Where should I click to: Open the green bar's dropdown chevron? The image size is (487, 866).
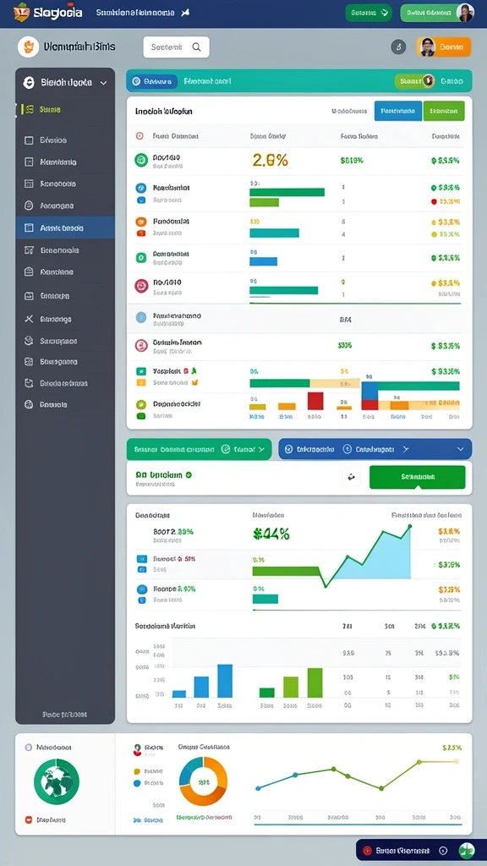[x=262, y=450]
